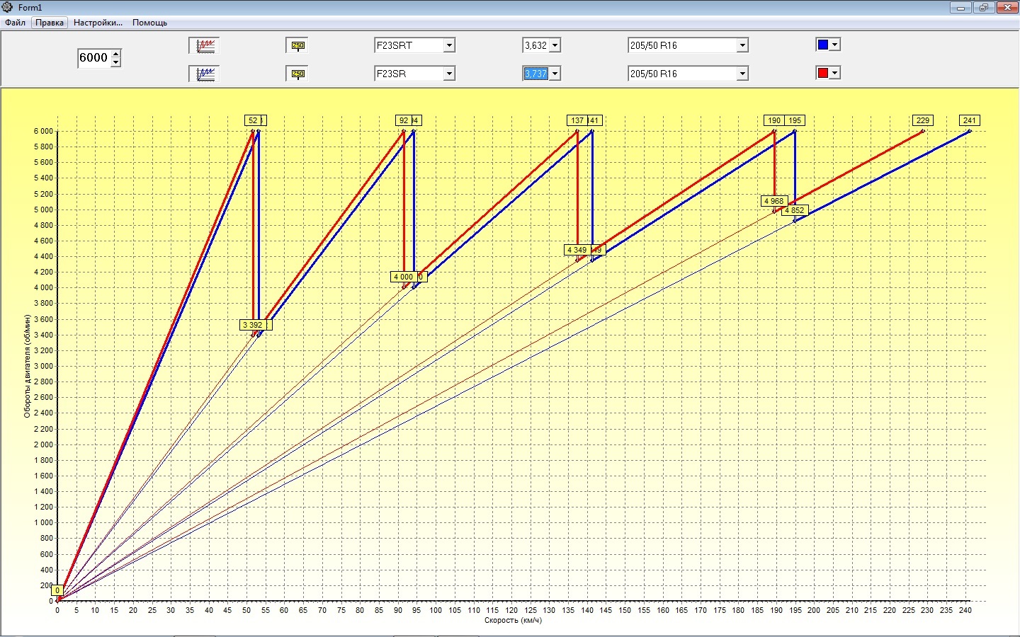Open the Правка menu

point(50,23)
